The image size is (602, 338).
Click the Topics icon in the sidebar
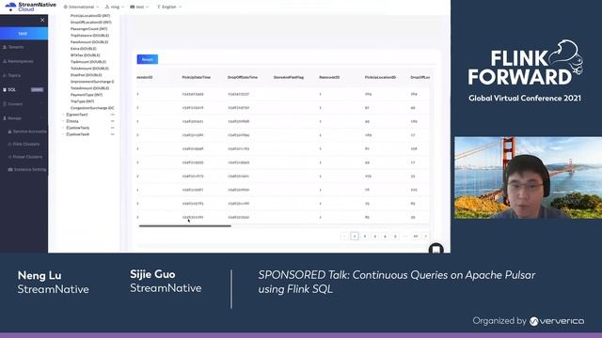5,75
